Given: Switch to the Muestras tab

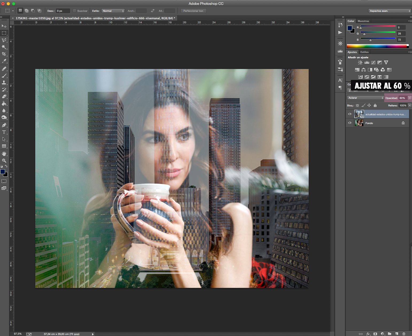Looking at the screenshot, I should tap(363, 21).
